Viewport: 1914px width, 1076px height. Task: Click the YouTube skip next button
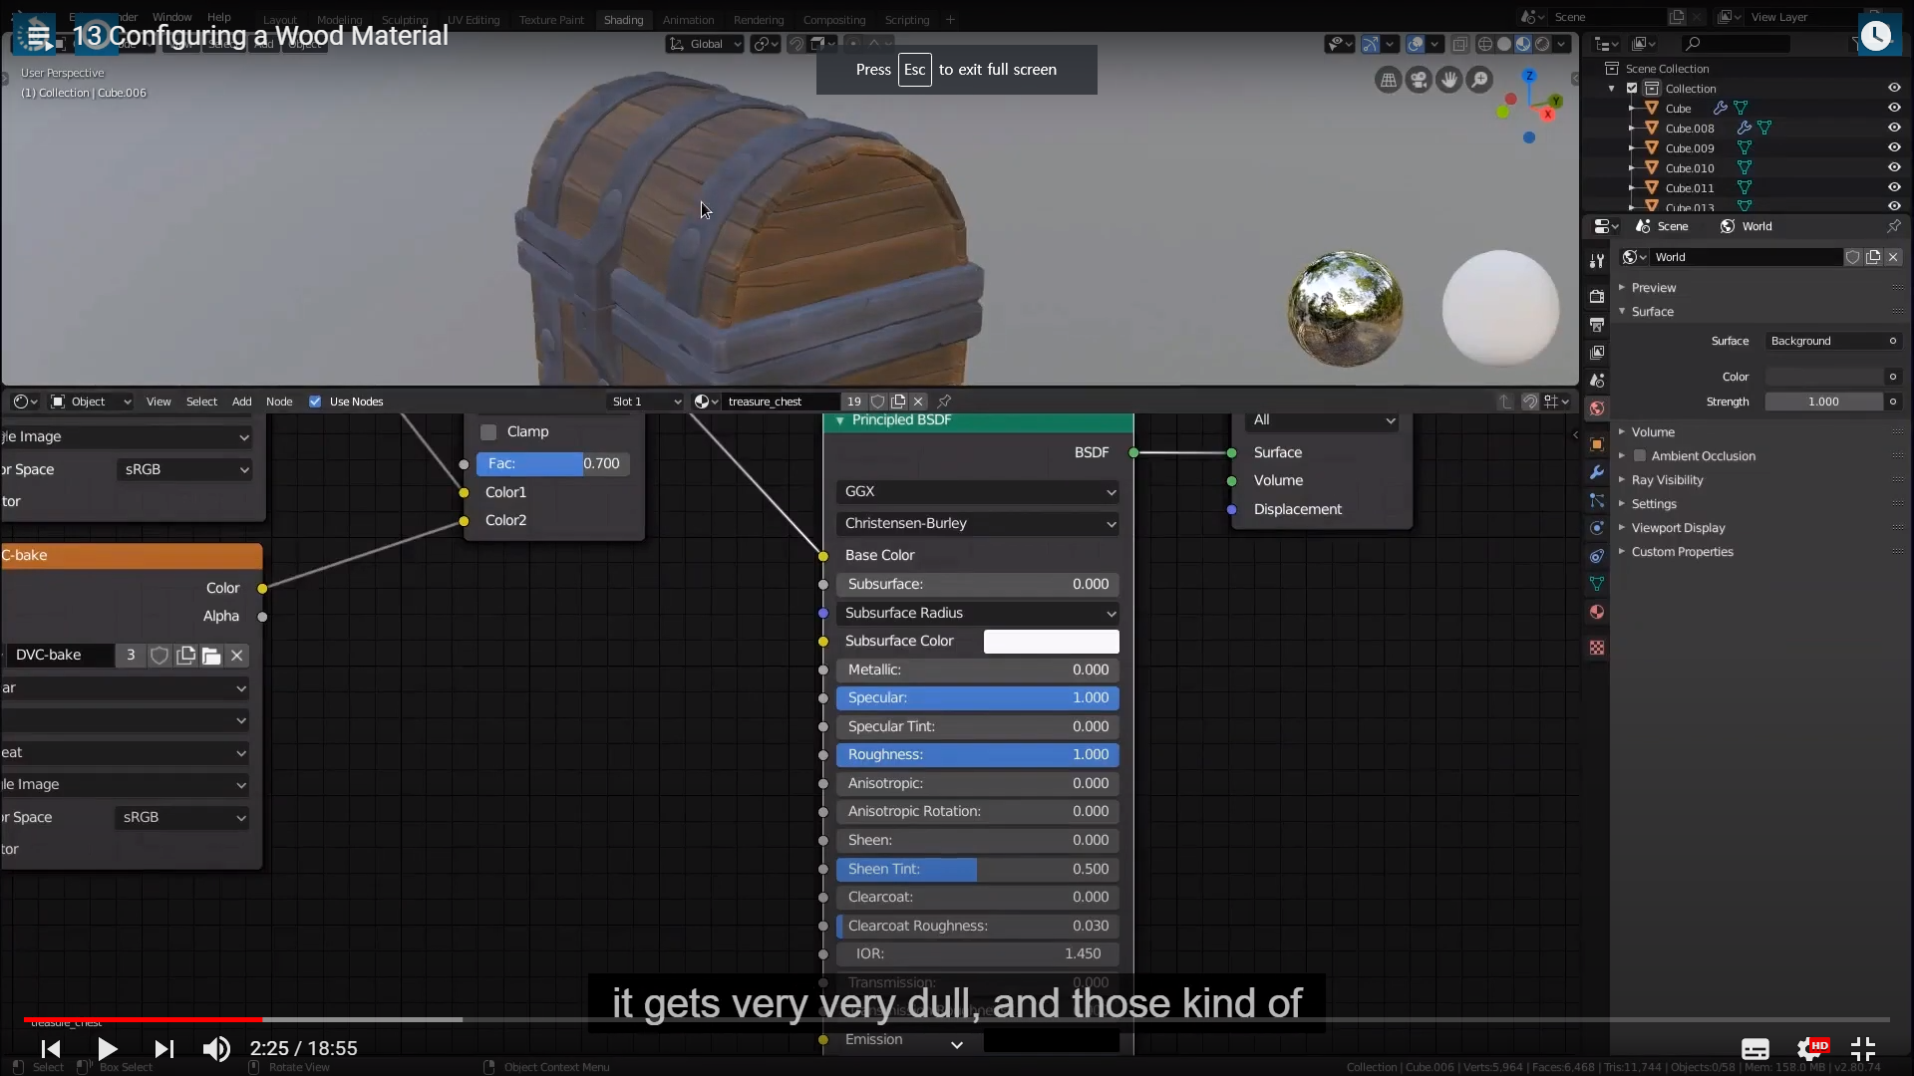pos(164,1048)
